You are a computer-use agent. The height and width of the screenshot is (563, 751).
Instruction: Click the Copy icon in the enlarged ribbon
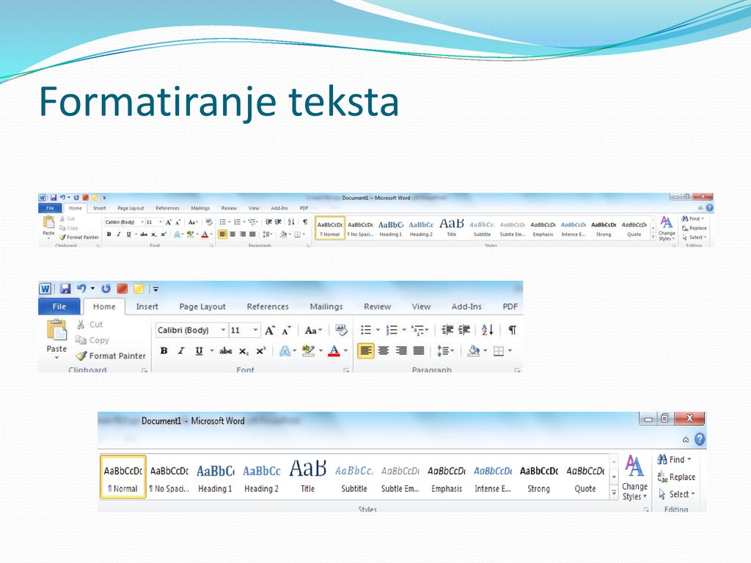point(81,340)
